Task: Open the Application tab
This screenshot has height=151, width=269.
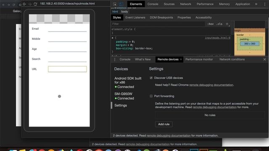Action: [x=243, y=4]
